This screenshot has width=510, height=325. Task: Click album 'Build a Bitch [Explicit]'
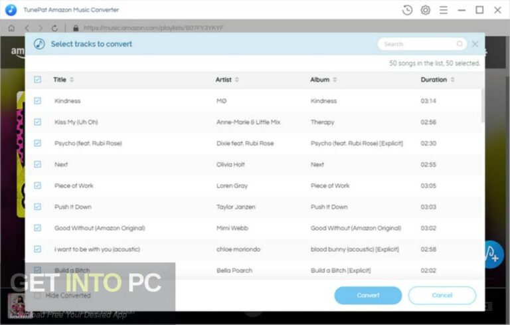pos(341,271)
